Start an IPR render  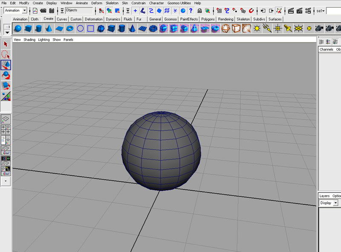pos(300,11)
